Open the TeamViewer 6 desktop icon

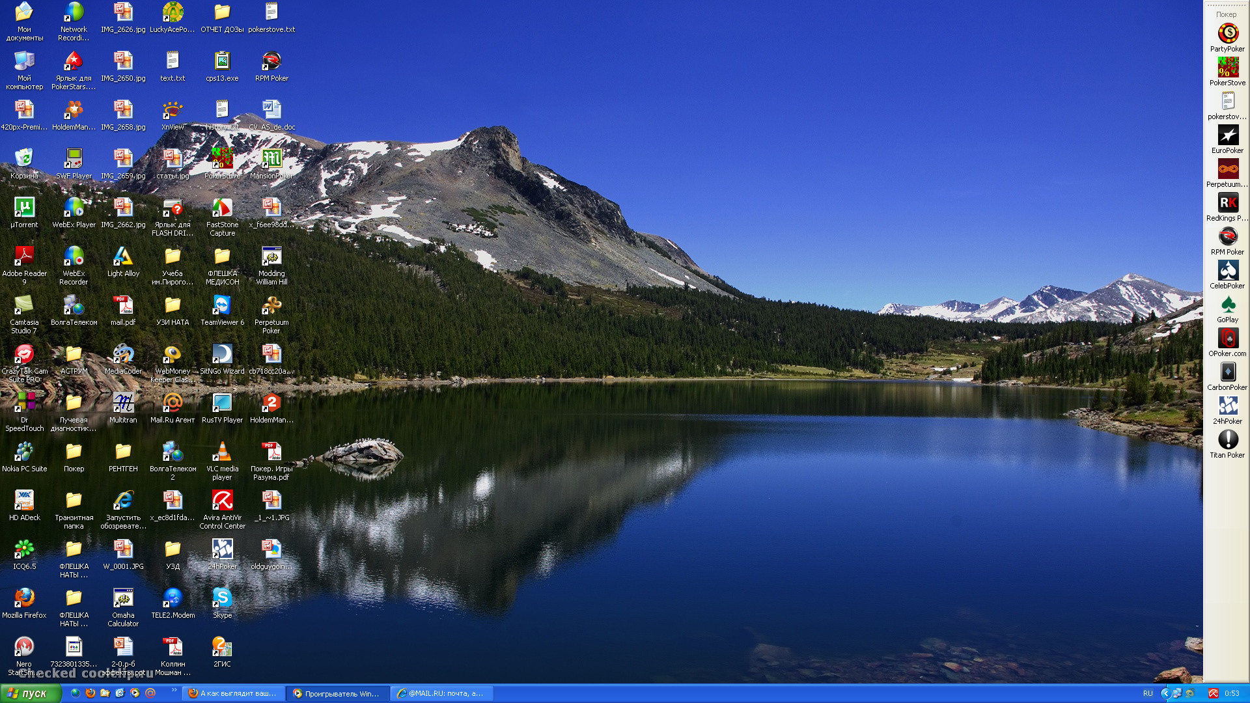coord(222,305)
